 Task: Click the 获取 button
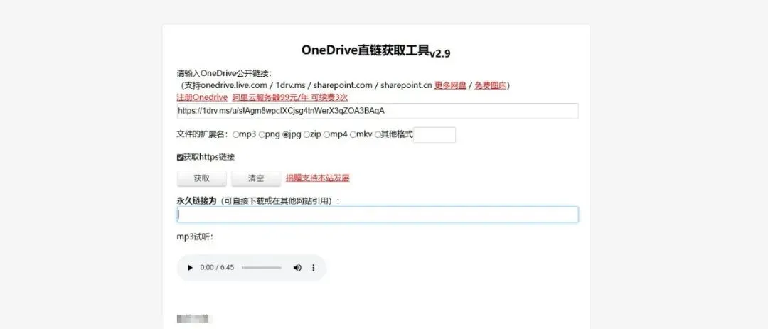click(x=202, y=178)
